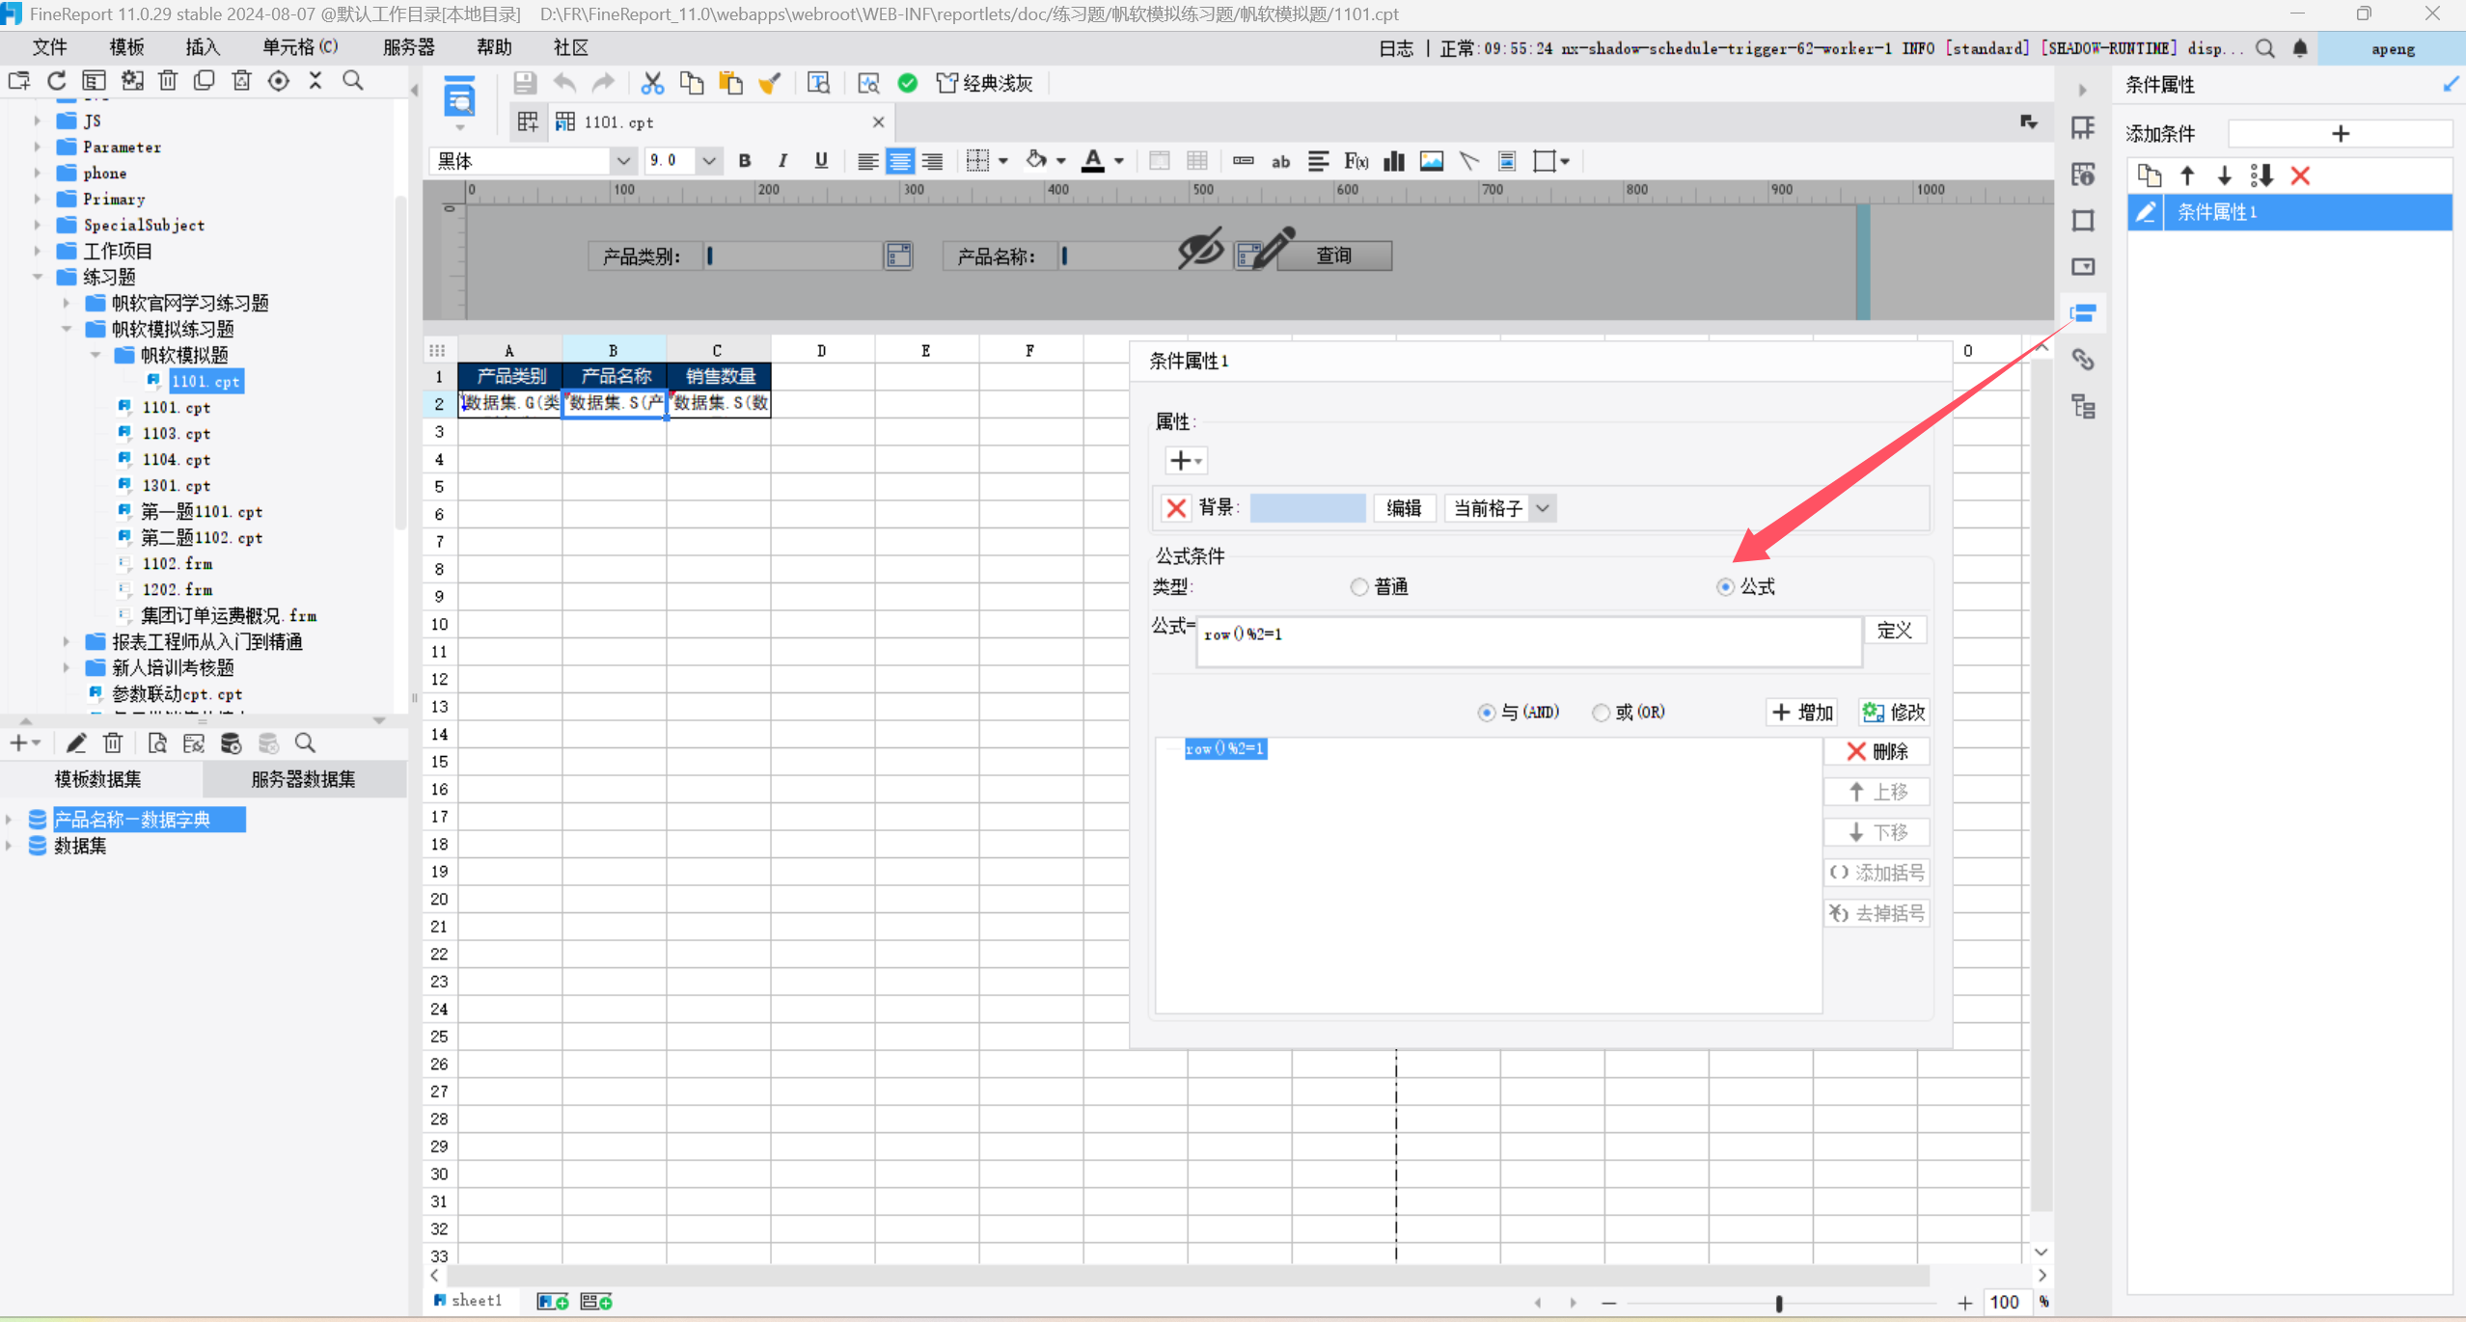The width and height of the screenshot is (2466, 1322).
Task: Expand the 报表工程师从入门到精通 folder
Action: pyautogui.click(x=67, y=641)
